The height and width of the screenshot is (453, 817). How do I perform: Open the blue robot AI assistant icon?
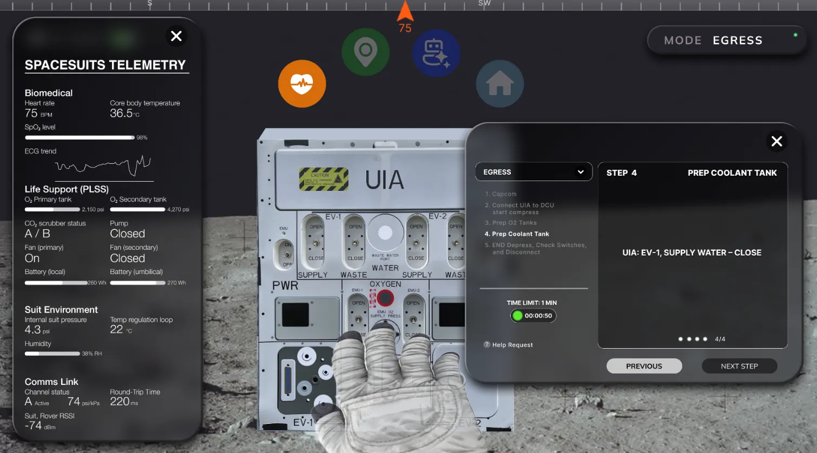click(436, 53)
